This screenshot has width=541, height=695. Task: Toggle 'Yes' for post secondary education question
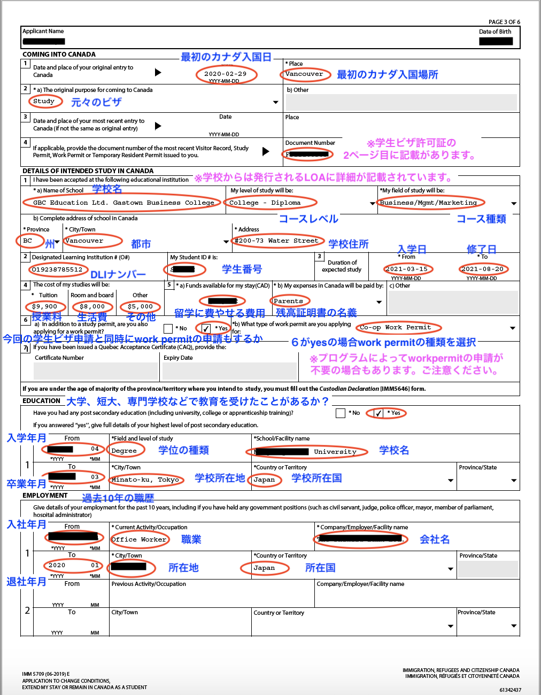tap(378, 413)
